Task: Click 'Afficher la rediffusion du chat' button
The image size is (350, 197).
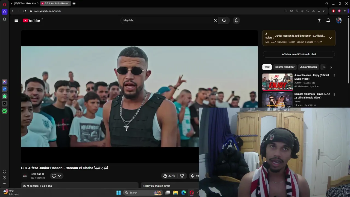Action: click(x=299, y=54)
